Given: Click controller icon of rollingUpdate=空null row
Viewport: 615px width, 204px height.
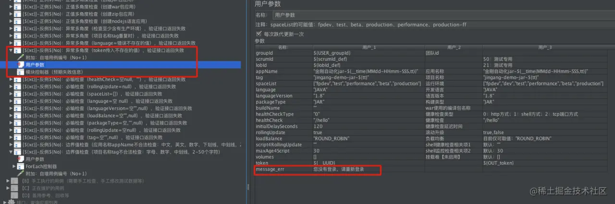Looking at the screenshot, I should tap(17, 130).
